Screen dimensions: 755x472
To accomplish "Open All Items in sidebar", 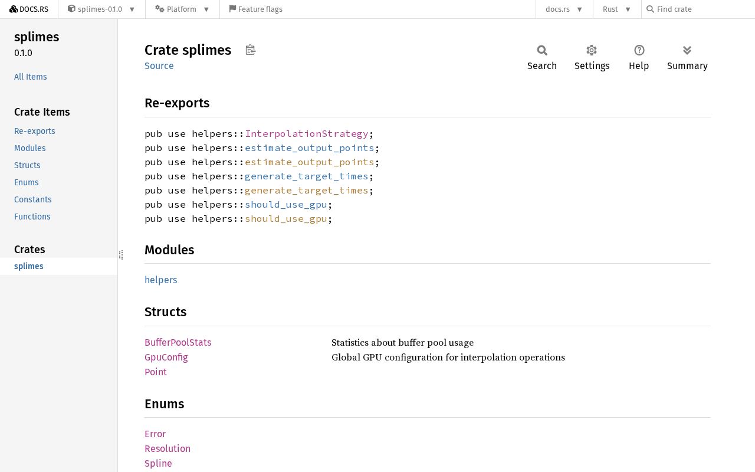I will tap(31, 77).
